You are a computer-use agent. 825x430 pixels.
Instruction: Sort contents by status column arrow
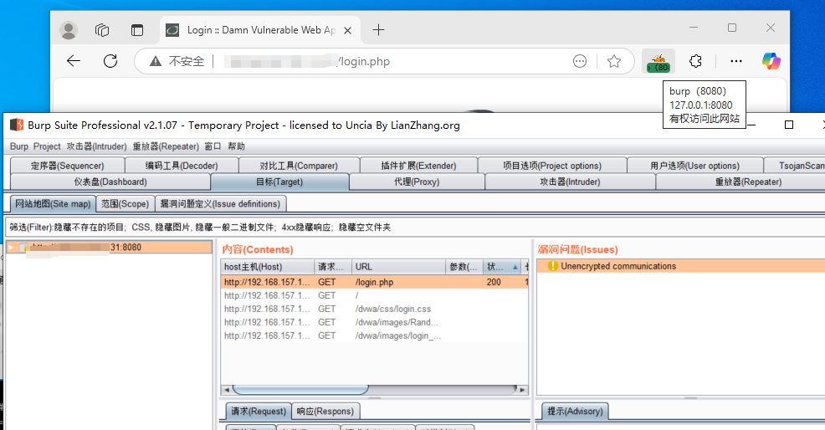point(515,267)
